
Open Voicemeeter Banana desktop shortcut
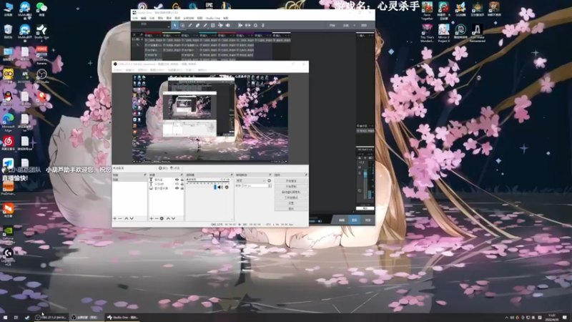coord(41,55)
